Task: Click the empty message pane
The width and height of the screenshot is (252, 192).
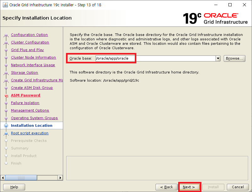Action: pos(157,168)
